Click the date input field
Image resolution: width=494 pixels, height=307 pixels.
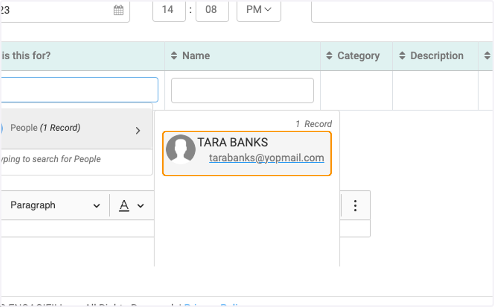(65, 10)
